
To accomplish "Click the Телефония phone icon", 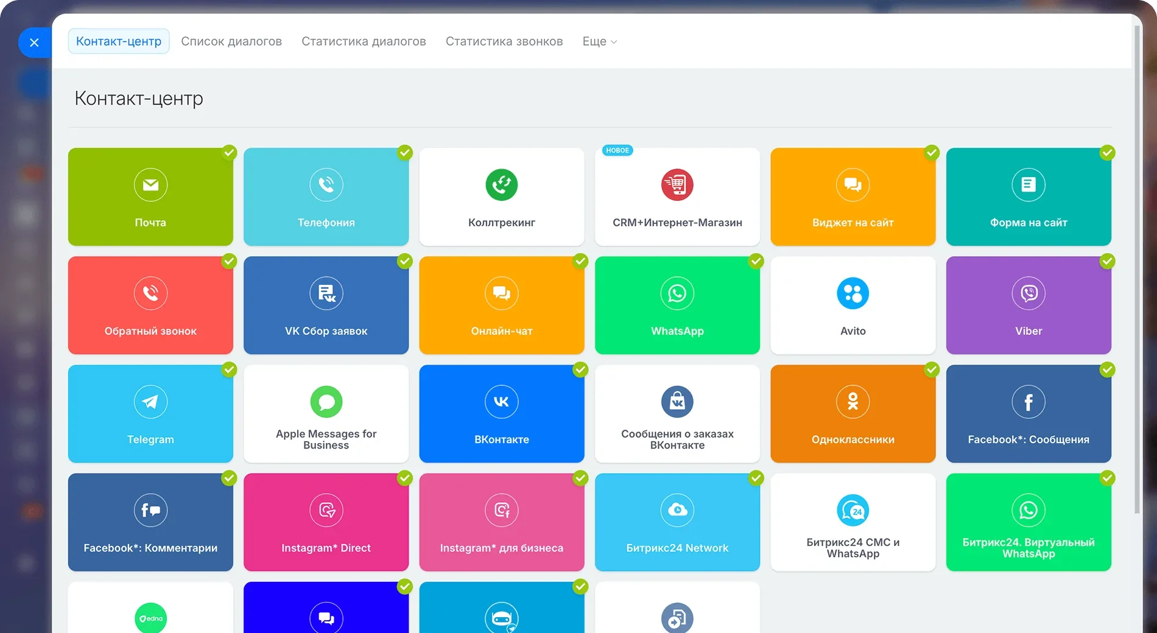I will pyautogui.click(x=326, y=185).
